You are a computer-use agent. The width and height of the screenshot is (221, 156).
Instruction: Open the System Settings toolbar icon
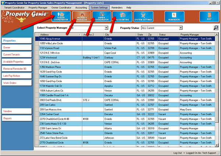pos(143,17)
